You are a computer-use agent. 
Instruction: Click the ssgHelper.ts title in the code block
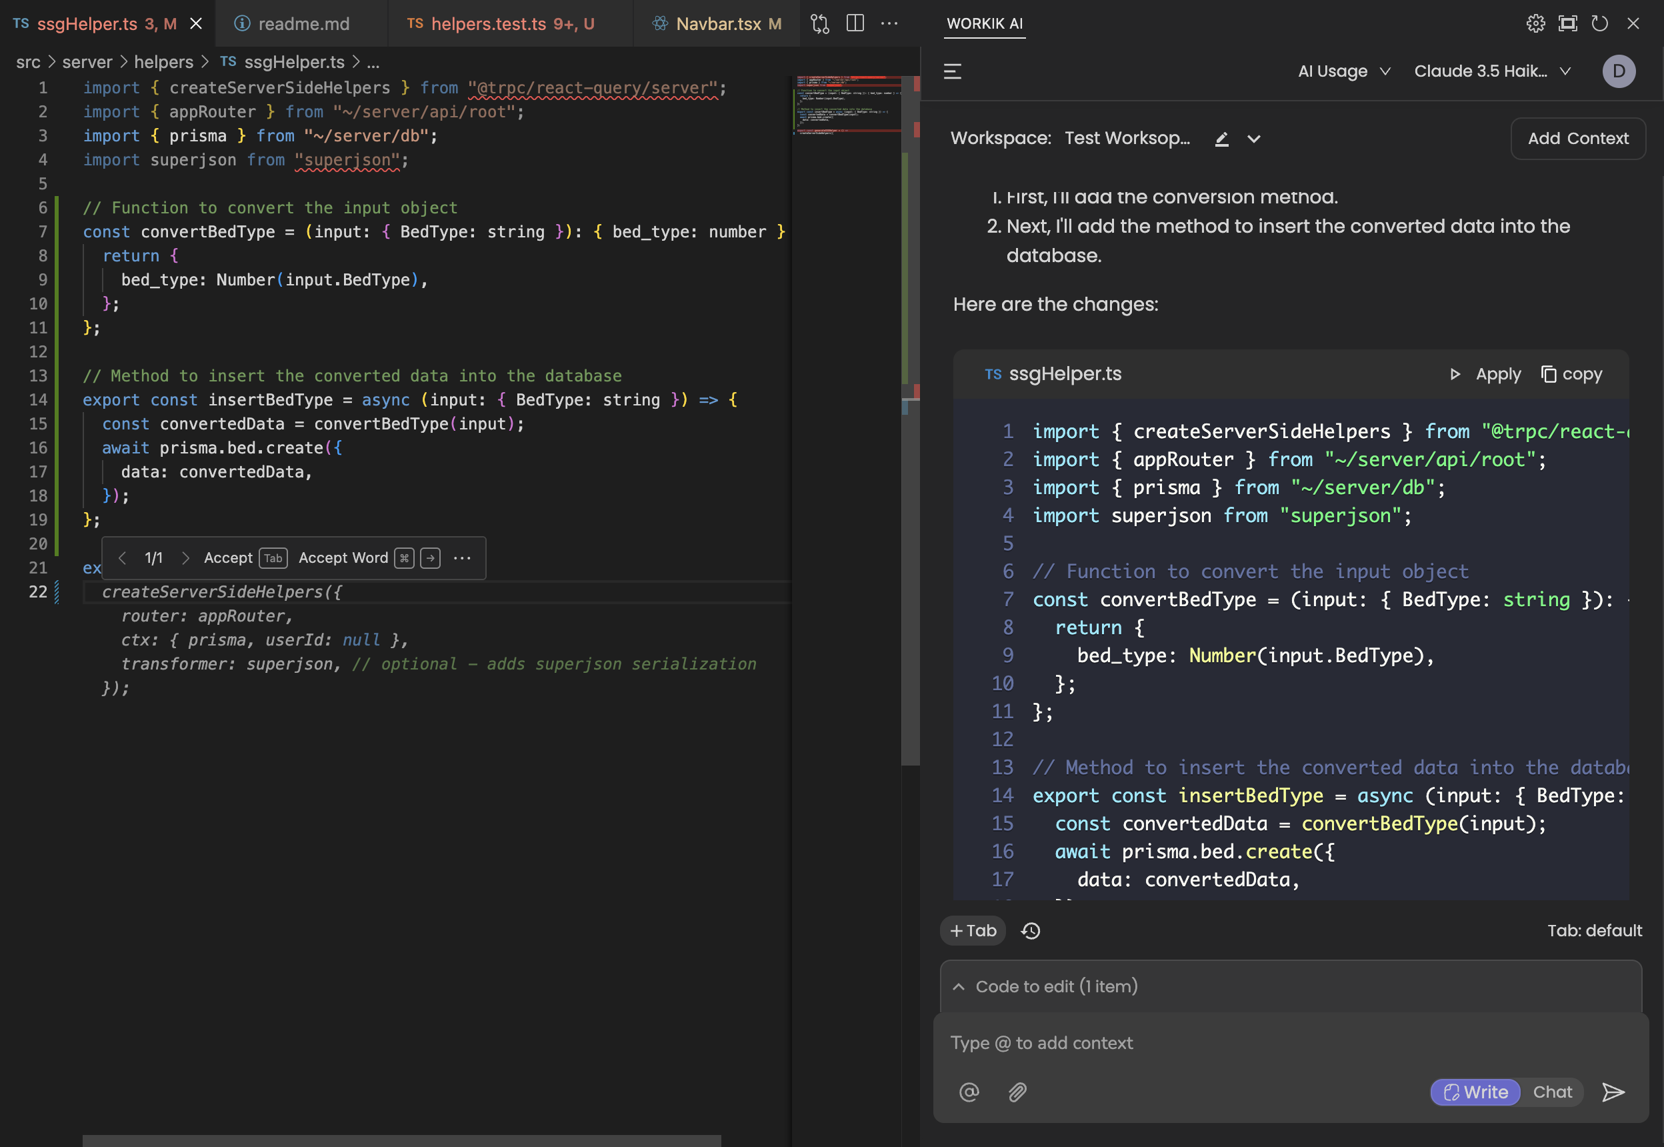point(1065,374)
